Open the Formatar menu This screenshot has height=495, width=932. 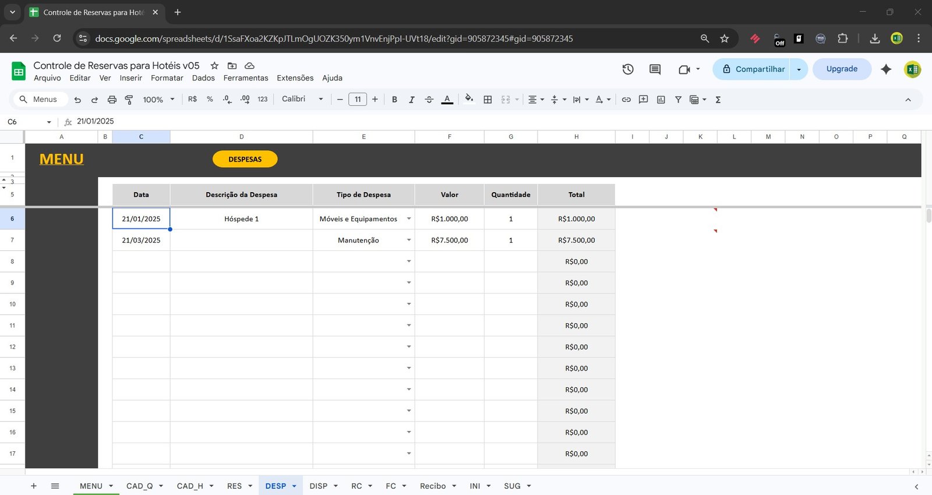point(167,78)
